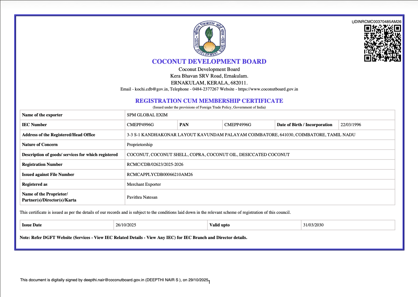Select the issue date 26/10/2025
This screenshot has height=297, width=418.
pos(126,225)
